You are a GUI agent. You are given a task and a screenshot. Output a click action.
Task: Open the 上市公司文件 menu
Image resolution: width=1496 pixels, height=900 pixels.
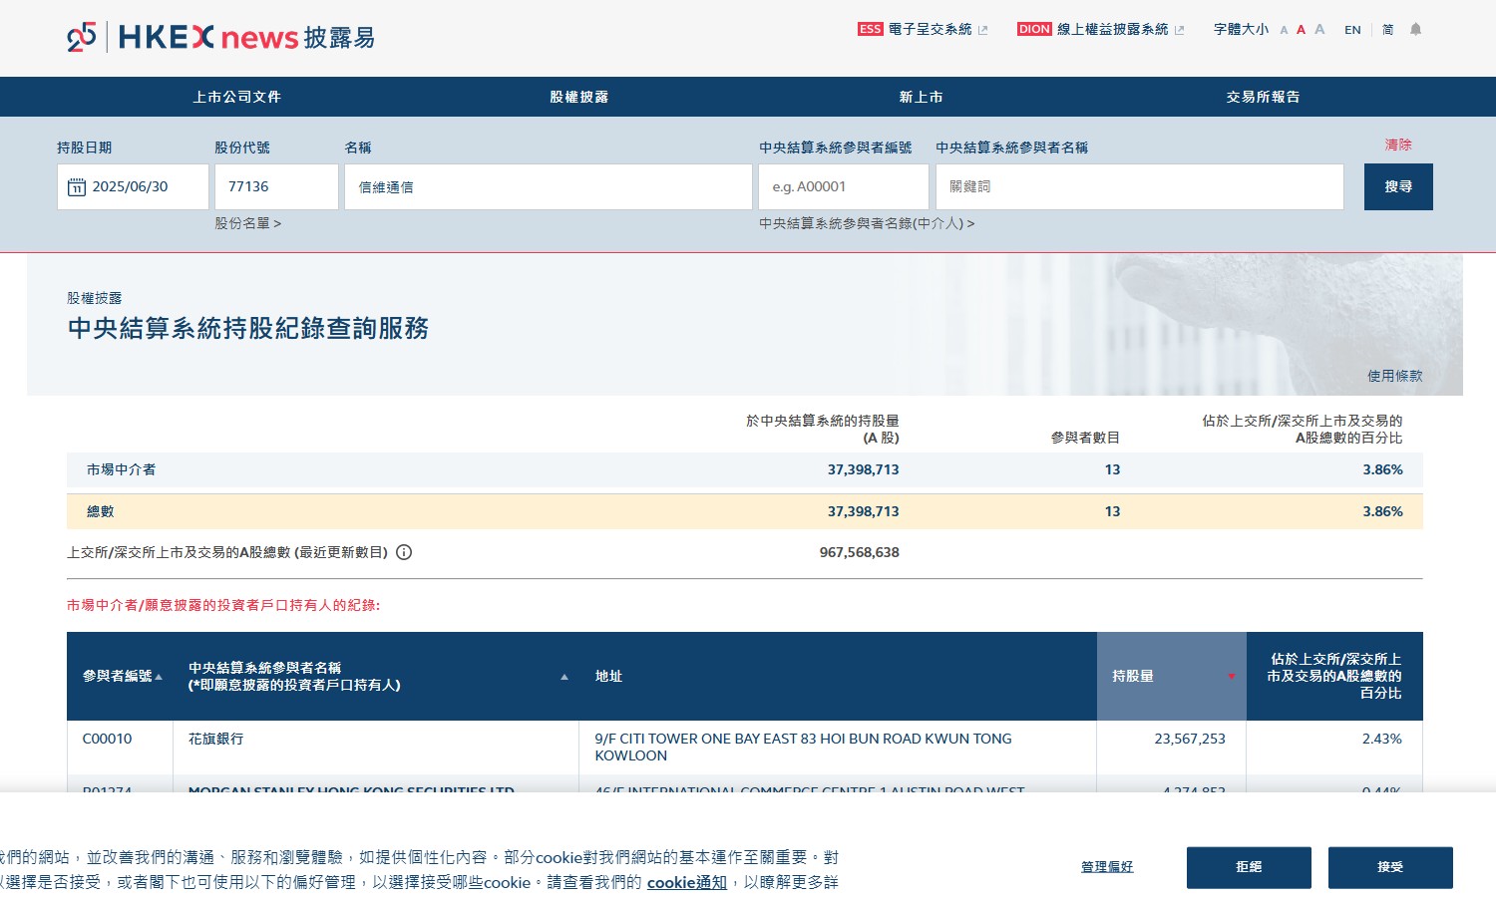point(237,97)
